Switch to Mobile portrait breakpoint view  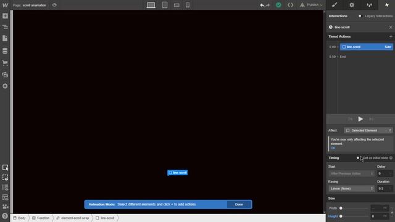[x=188, y=5]
